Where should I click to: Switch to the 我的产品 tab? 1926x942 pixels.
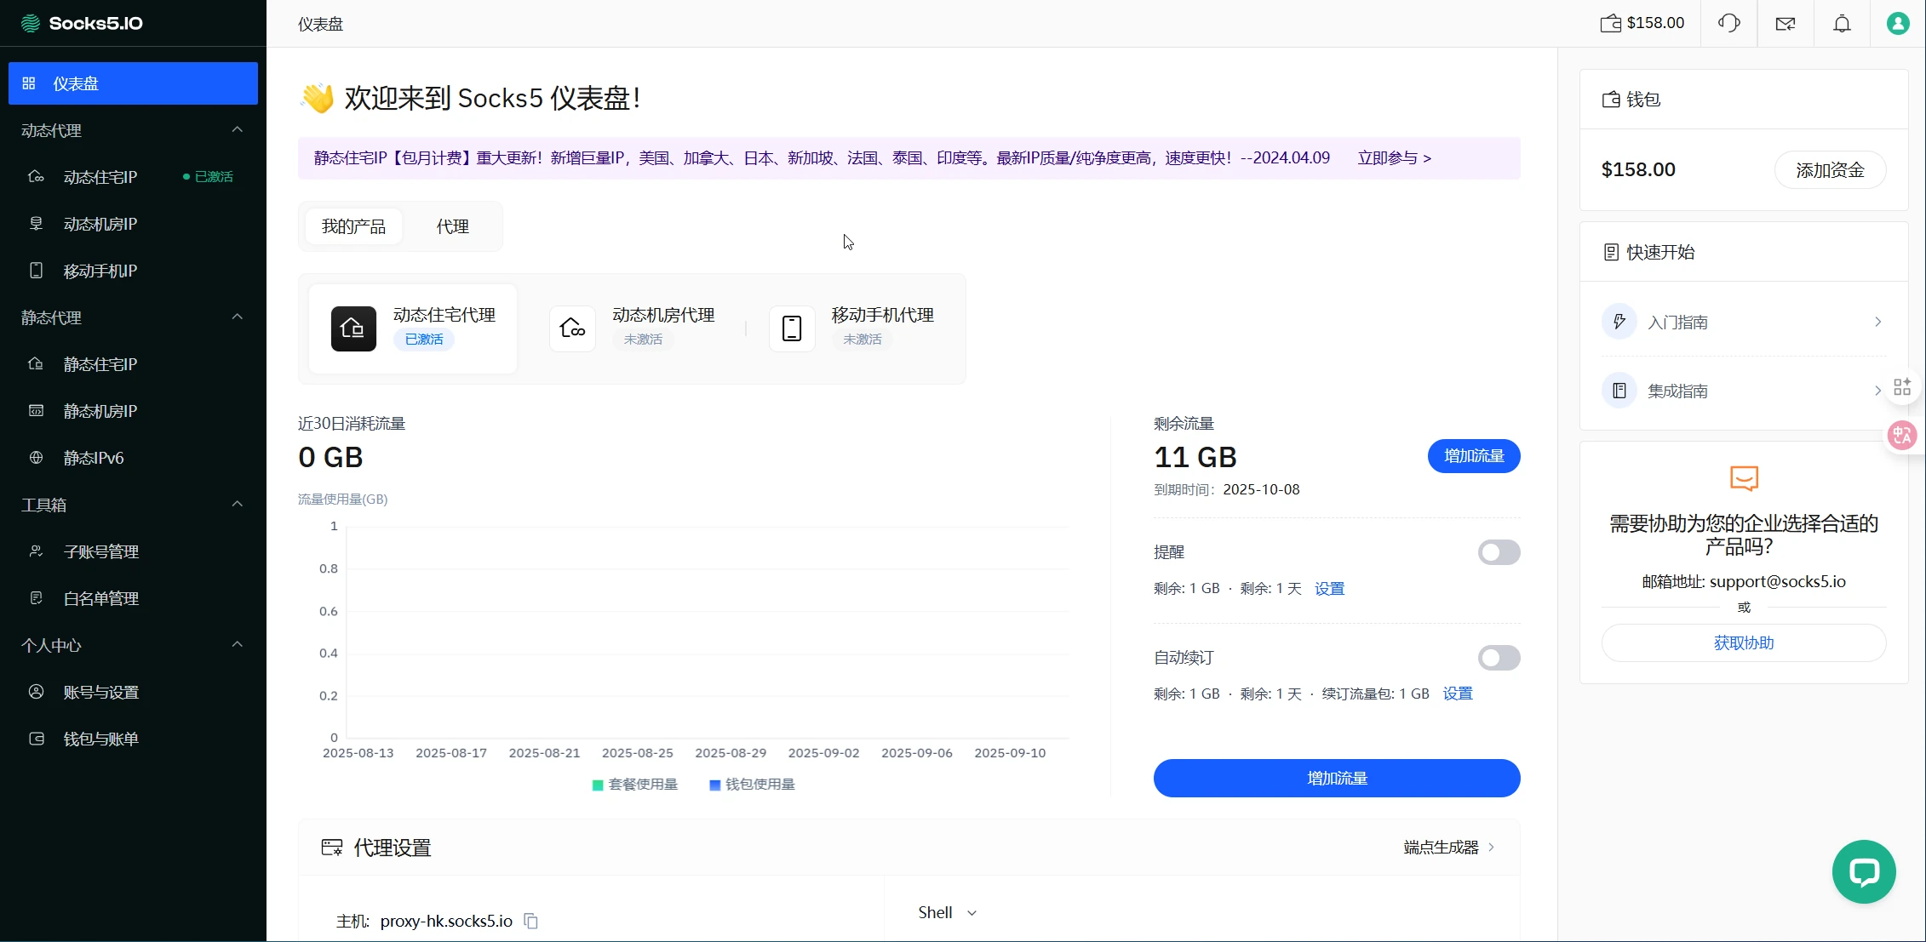pyautogui.click(x=353, y=226)
